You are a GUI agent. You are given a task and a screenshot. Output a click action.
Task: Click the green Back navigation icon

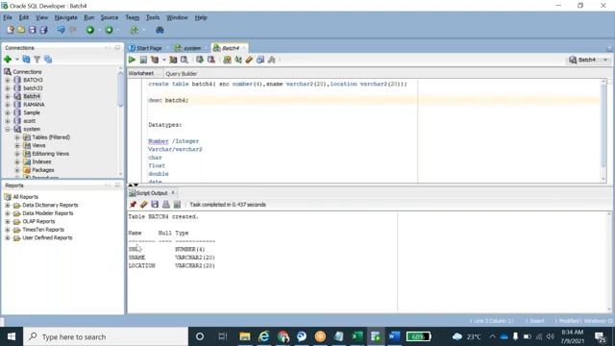point(90,30)
